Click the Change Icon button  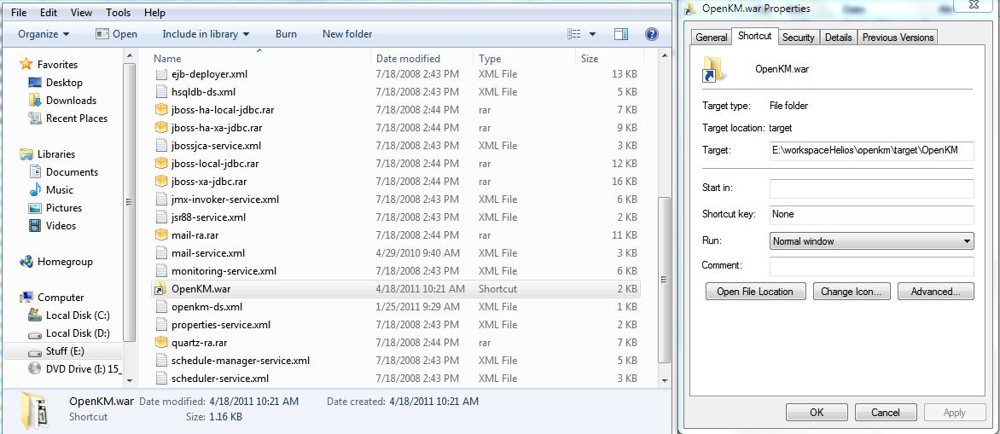coord(850,292)
